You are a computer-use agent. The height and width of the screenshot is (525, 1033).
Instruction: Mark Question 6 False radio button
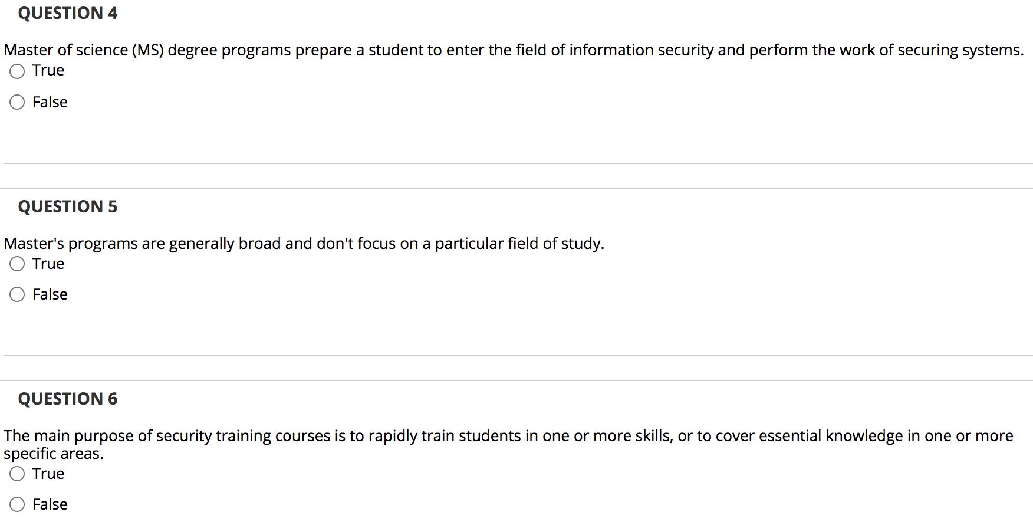pos(17,504)
